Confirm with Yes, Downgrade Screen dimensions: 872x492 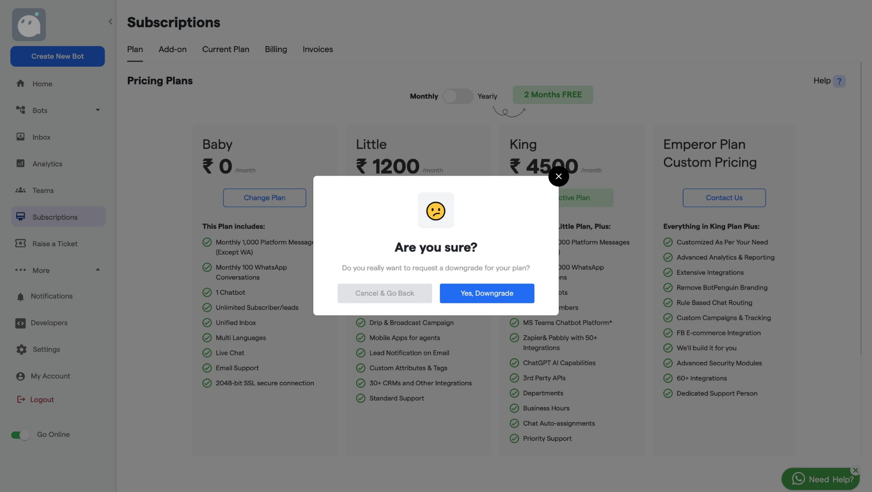click(487, 293)
